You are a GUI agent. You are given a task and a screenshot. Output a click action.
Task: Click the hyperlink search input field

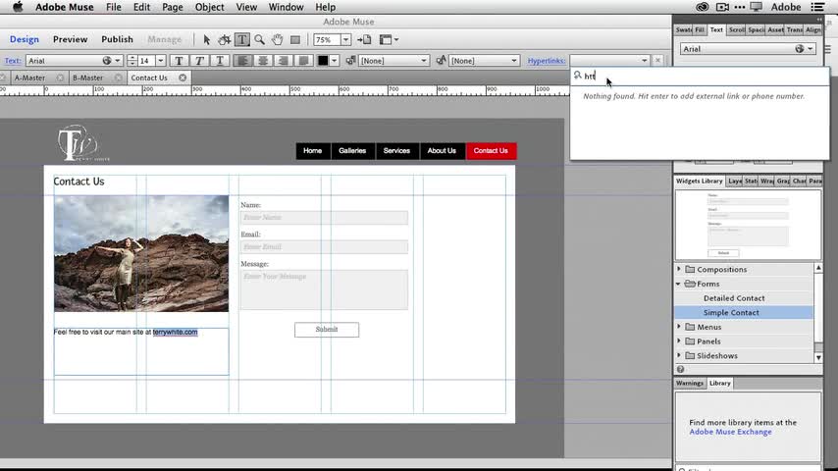coord(700,76)
